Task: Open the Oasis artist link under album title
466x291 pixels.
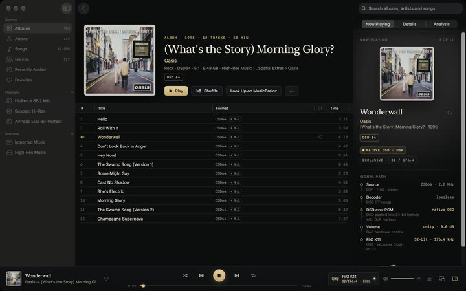Action: [x=171, y=61]
